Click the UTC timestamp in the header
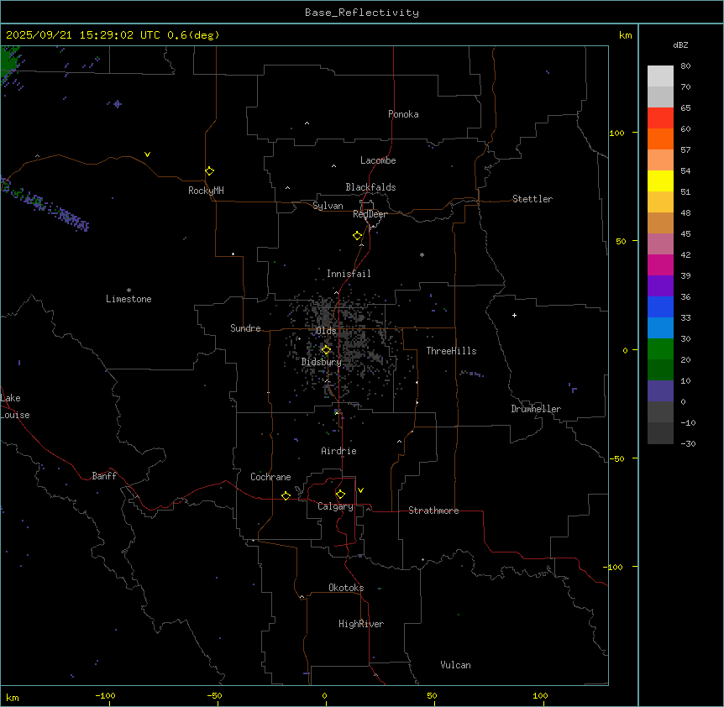Viewport: 724px width, 707px height. tap(113, 35)
